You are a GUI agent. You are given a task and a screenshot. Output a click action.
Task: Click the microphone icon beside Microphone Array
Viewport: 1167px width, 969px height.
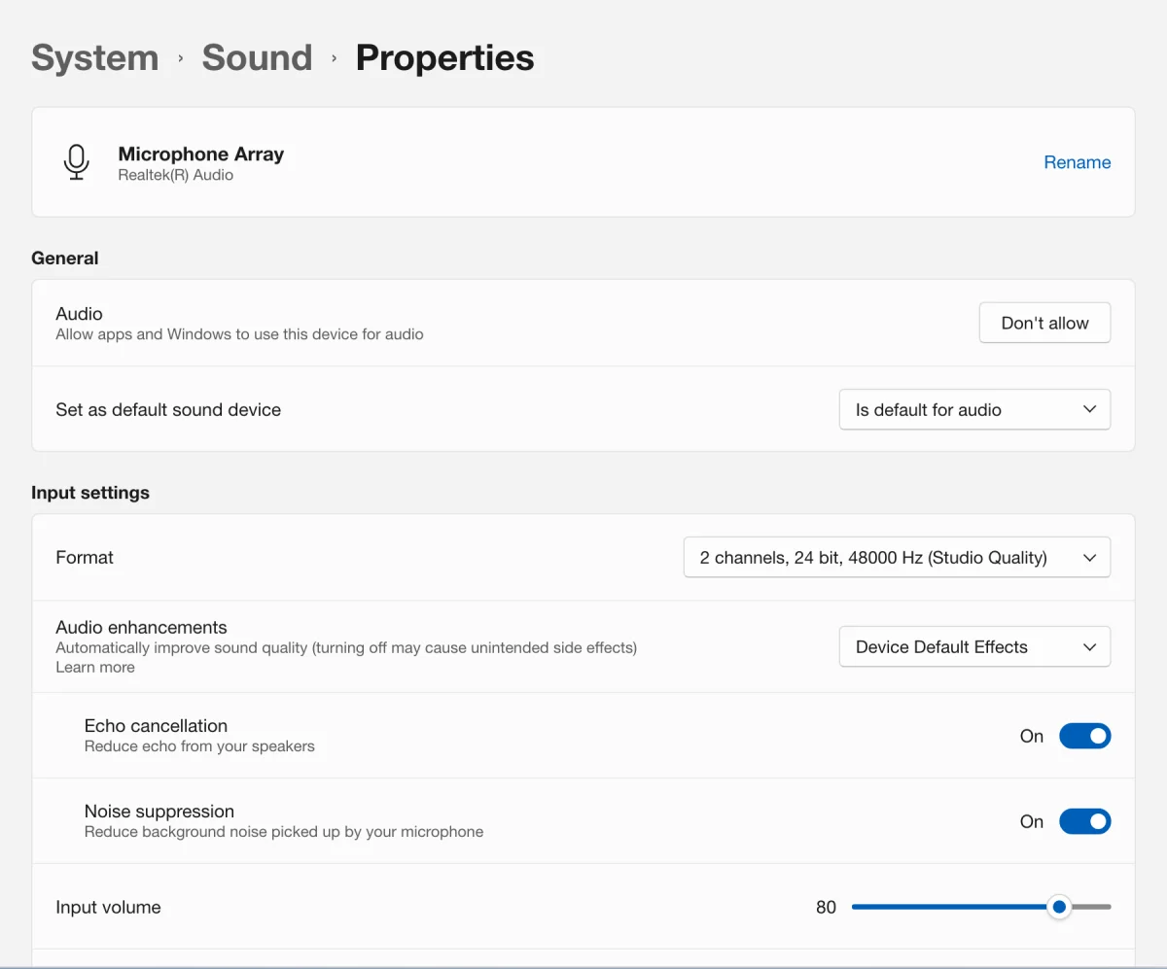76,162
